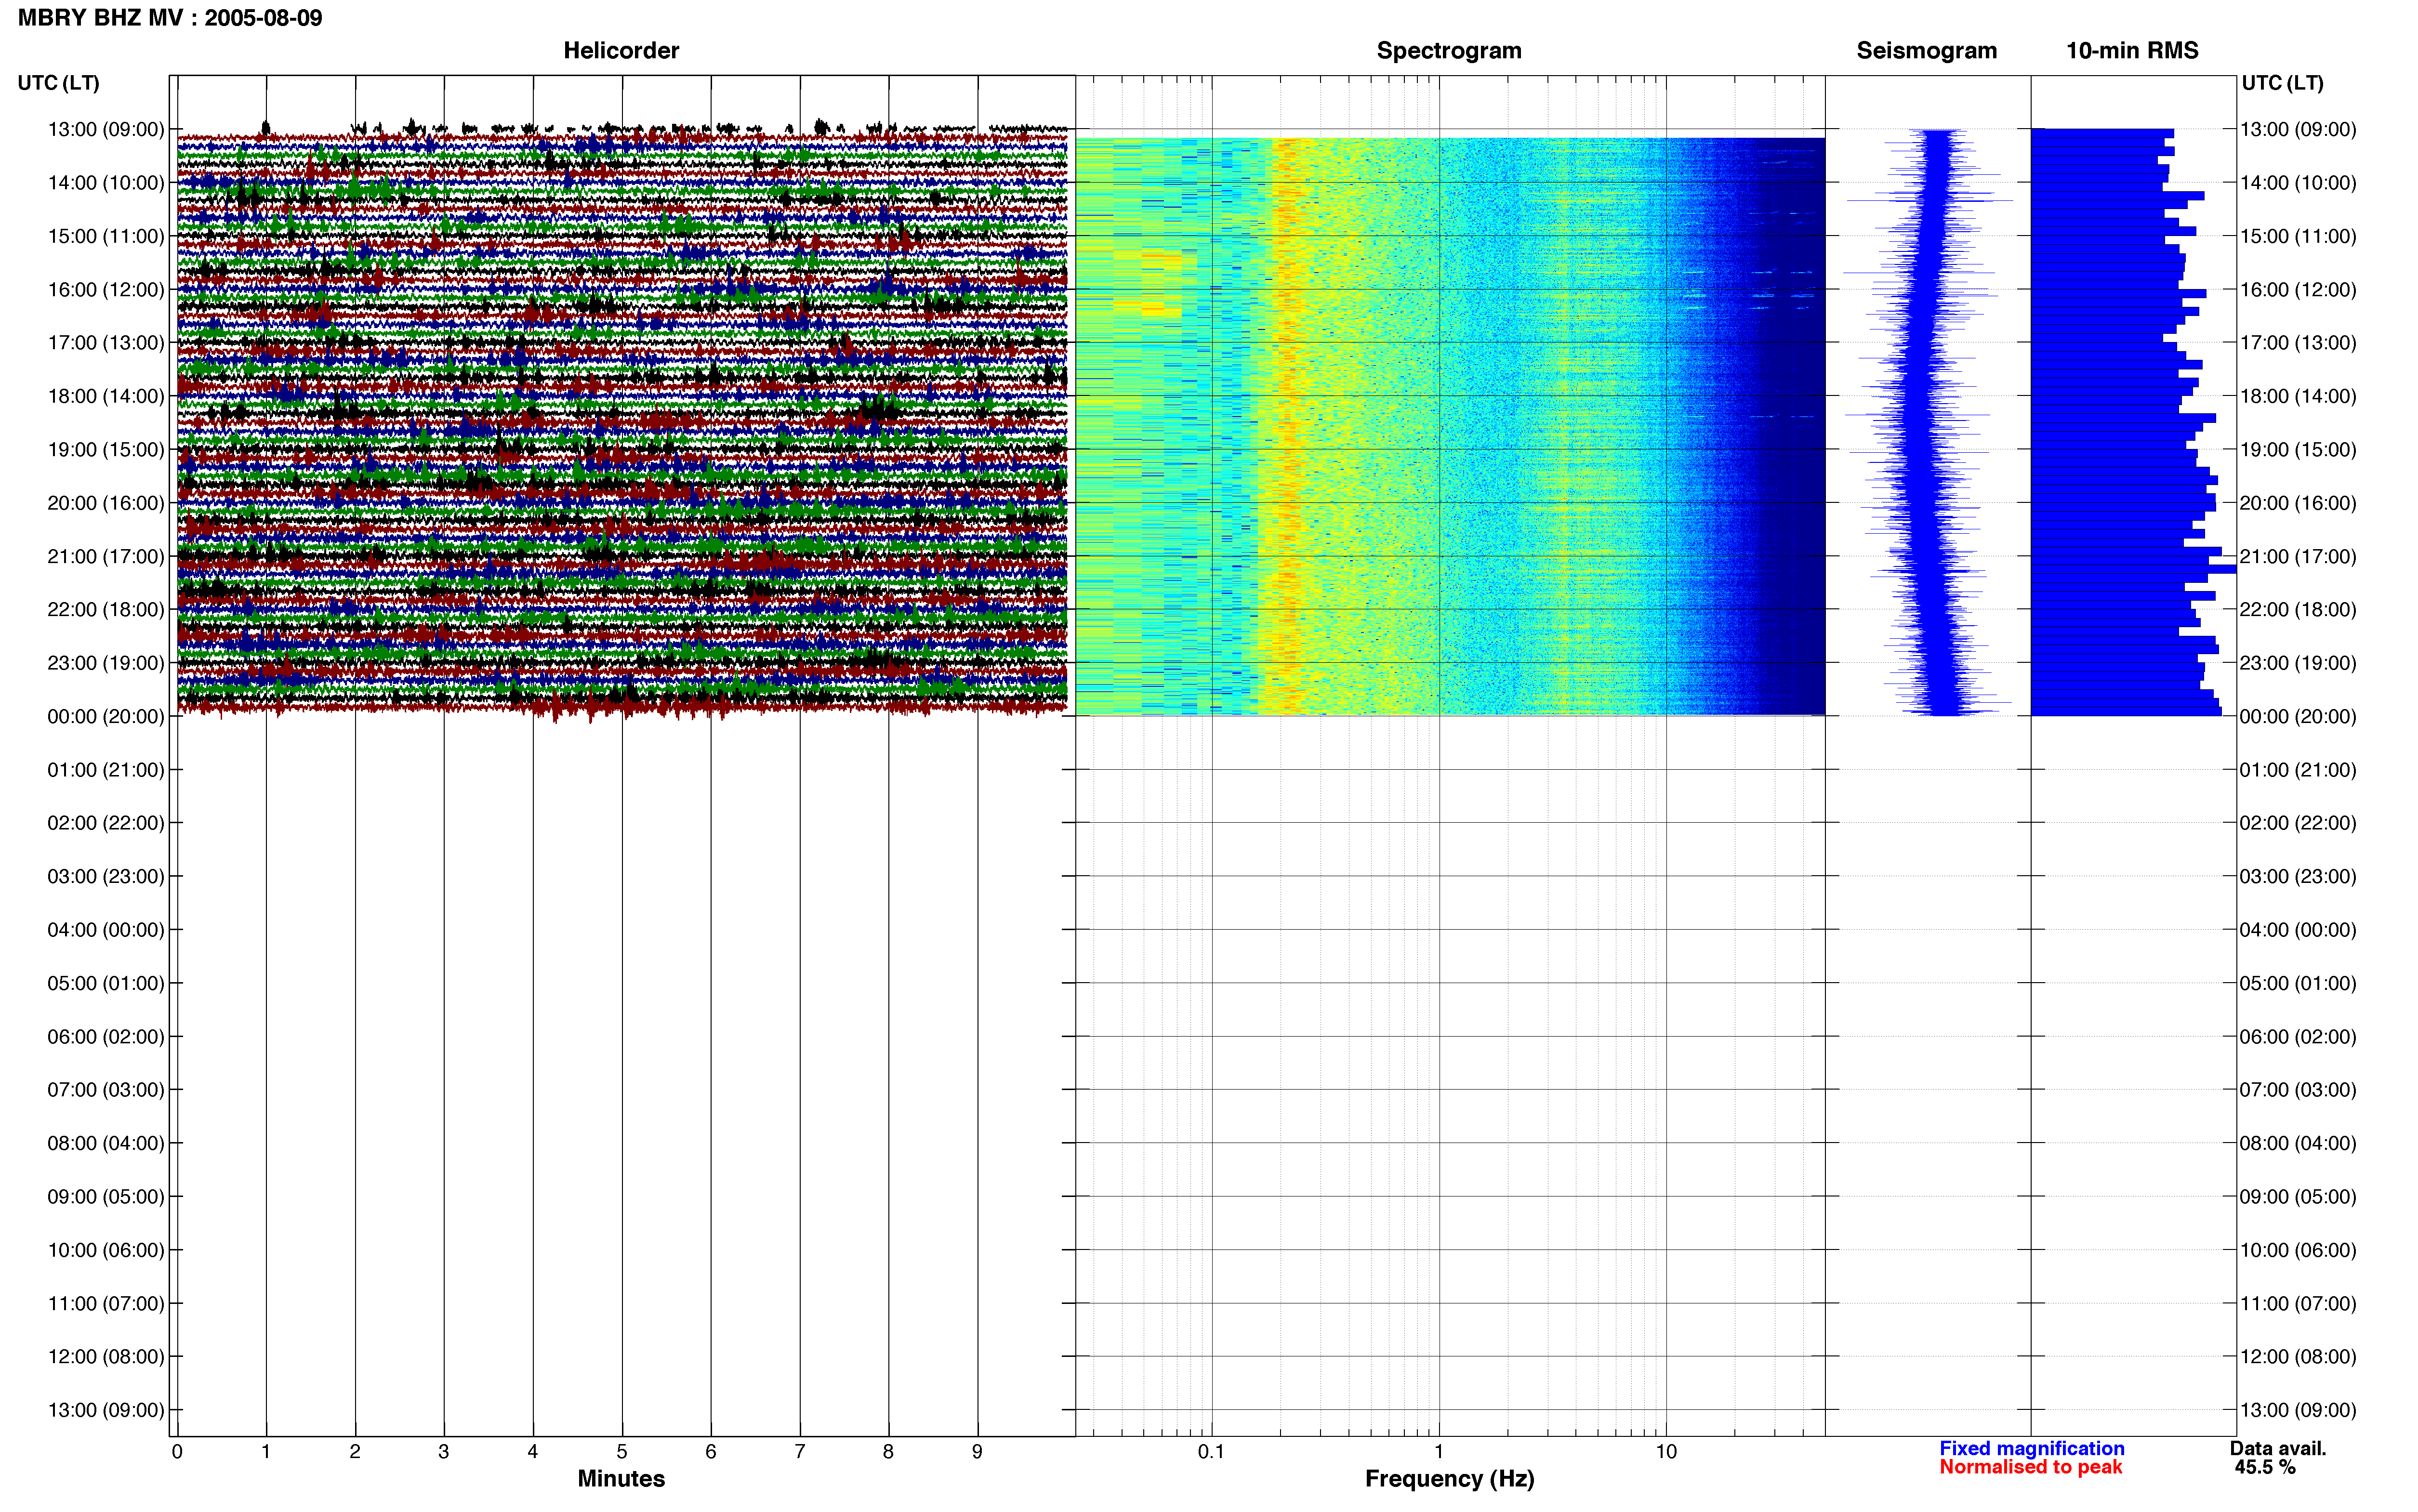Click right time label 11:00 (07:00)
The image size is (2418, 1512).
tap(2298, 1303)
